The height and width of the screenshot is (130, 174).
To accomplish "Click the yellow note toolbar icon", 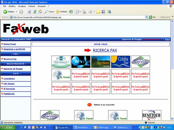I will coord(98,12).
